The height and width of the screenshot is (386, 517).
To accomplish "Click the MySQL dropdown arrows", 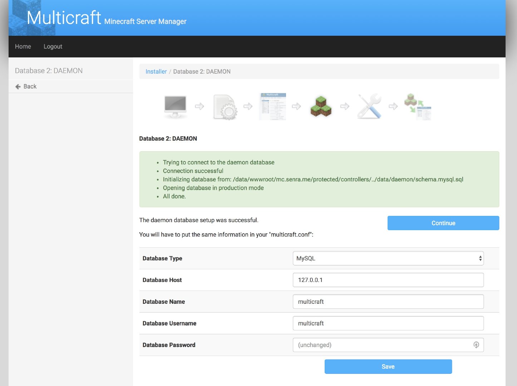I will pos(480,258).
